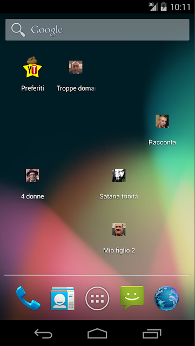
Task: Click the Google search bar
Action: 97,30
